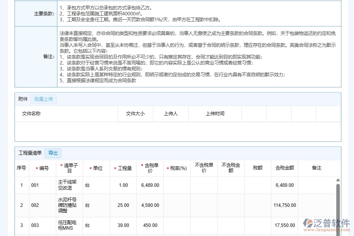Click the 6,489.00 含税单价 cell
The height and width of the screenshot is (236, 354).
click(x=149, y=185)
